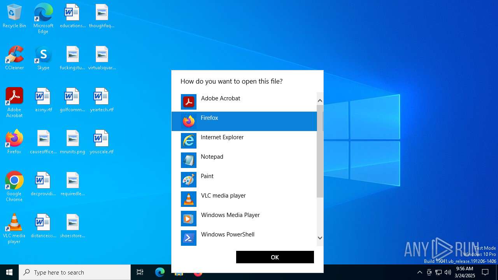Select the youscale.rtf document on desktop
This screenshot has width=498, height=280.
[102, 142]
